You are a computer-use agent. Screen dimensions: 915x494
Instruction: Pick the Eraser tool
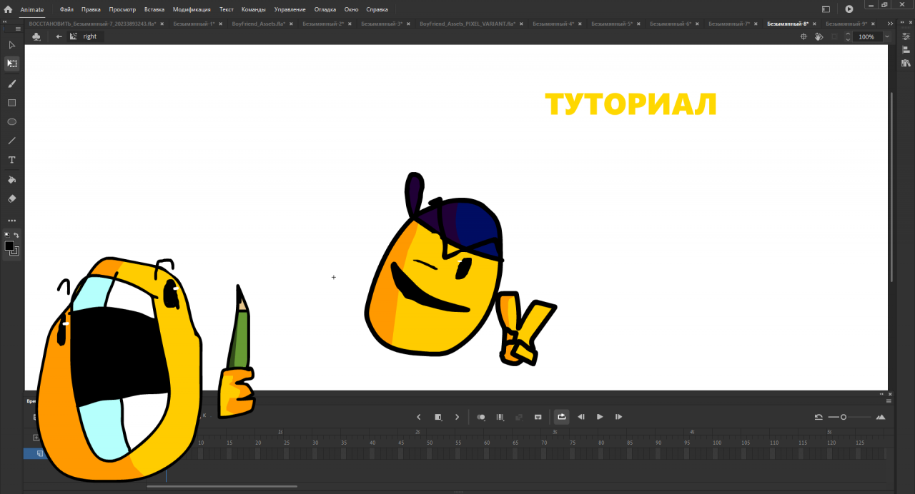click(x=11, y=198)
